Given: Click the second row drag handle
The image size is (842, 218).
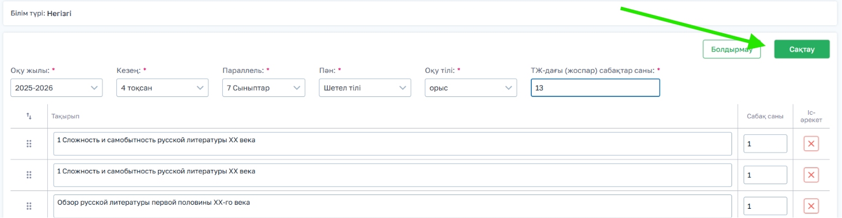Looking at the screenshot, I should (29, 175).
